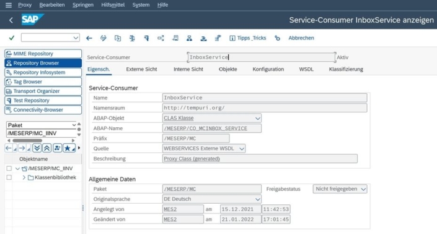Switch to the Objekte tab
Screen dimensions: 437x234
(x=228, y=69)
